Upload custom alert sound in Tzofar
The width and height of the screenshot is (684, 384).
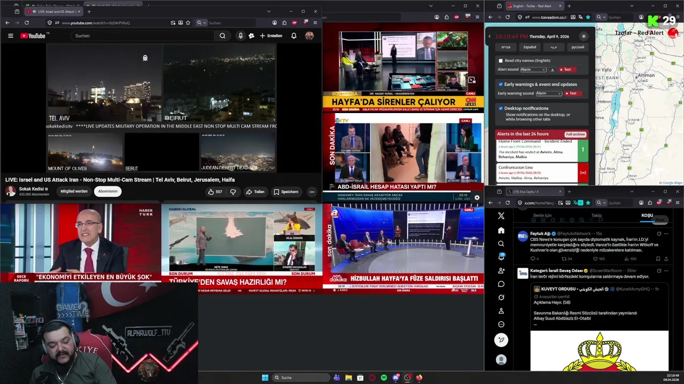click(x=553, y=70)
